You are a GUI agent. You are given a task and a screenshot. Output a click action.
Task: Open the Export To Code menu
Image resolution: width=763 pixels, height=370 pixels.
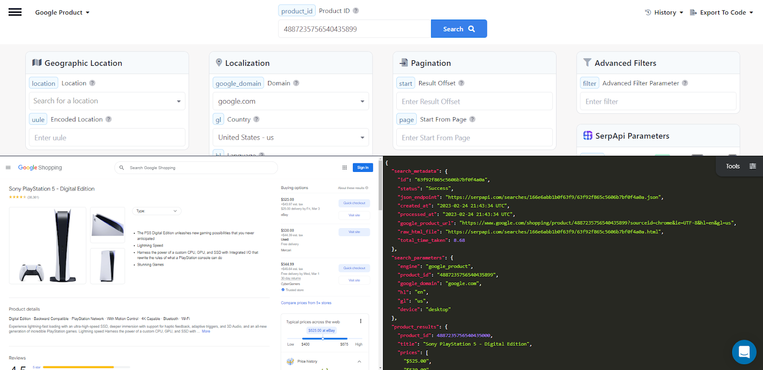tap(721, 12)
